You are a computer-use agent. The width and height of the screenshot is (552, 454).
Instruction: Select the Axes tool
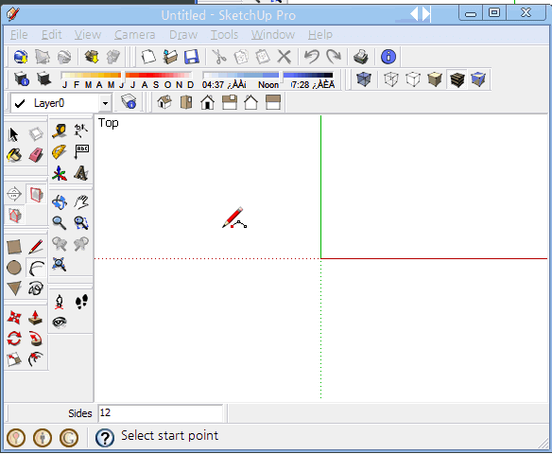click(60, 173)
